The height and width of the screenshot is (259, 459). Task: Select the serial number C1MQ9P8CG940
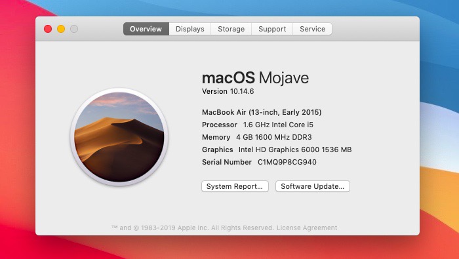[x=287, y=162]
